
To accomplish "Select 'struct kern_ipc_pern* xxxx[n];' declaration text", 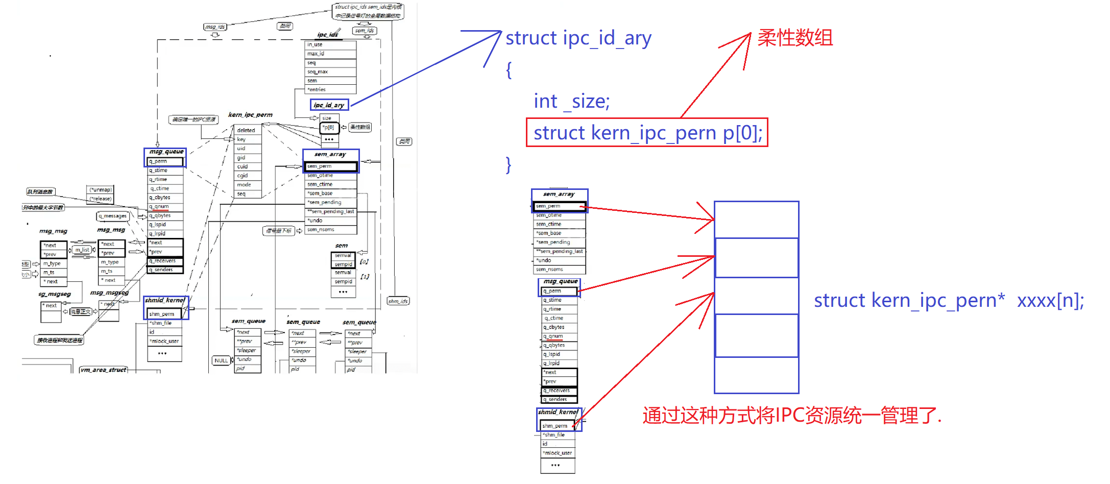I will coord(949,300).
